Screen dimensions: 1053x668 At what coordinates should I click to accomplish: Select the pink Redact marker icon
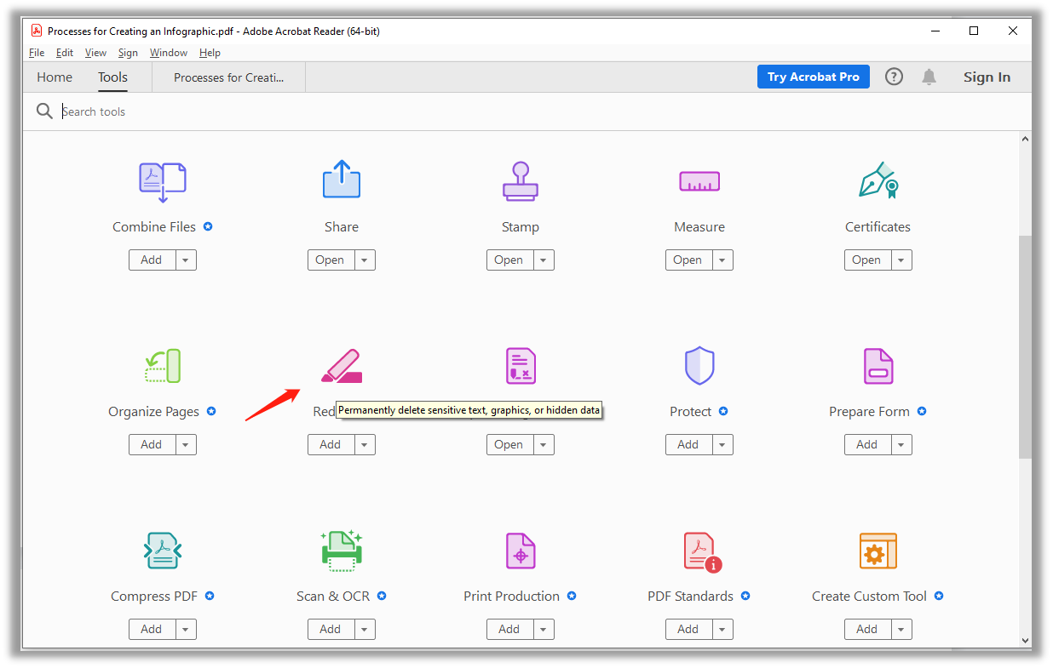pyautogui.click(x=342, y=366)
